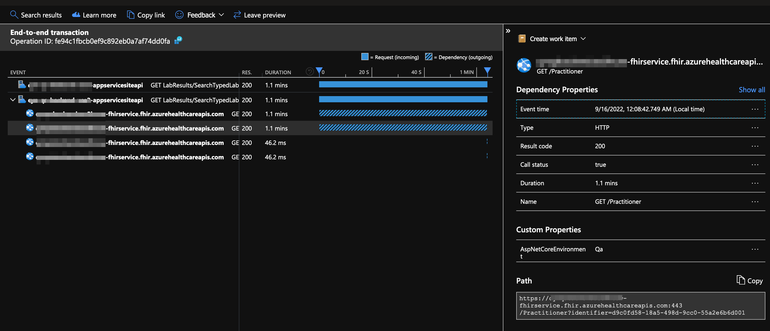Click the reset time range icon near DURATION
The height and width of the screenshot is (331, 770).
[x=310, y=72]
